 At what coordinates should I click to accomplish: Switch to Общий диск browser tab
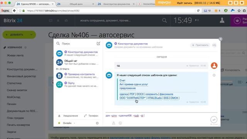[76, 4]
